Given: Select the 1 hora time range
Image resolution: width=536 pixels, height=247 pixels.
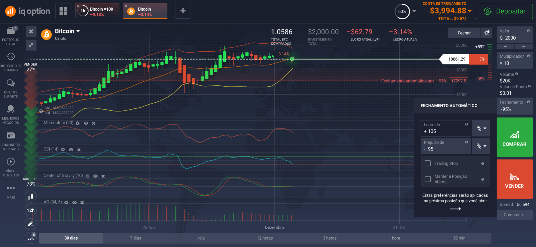Looking at the screenshot, I should pos(394,238).
